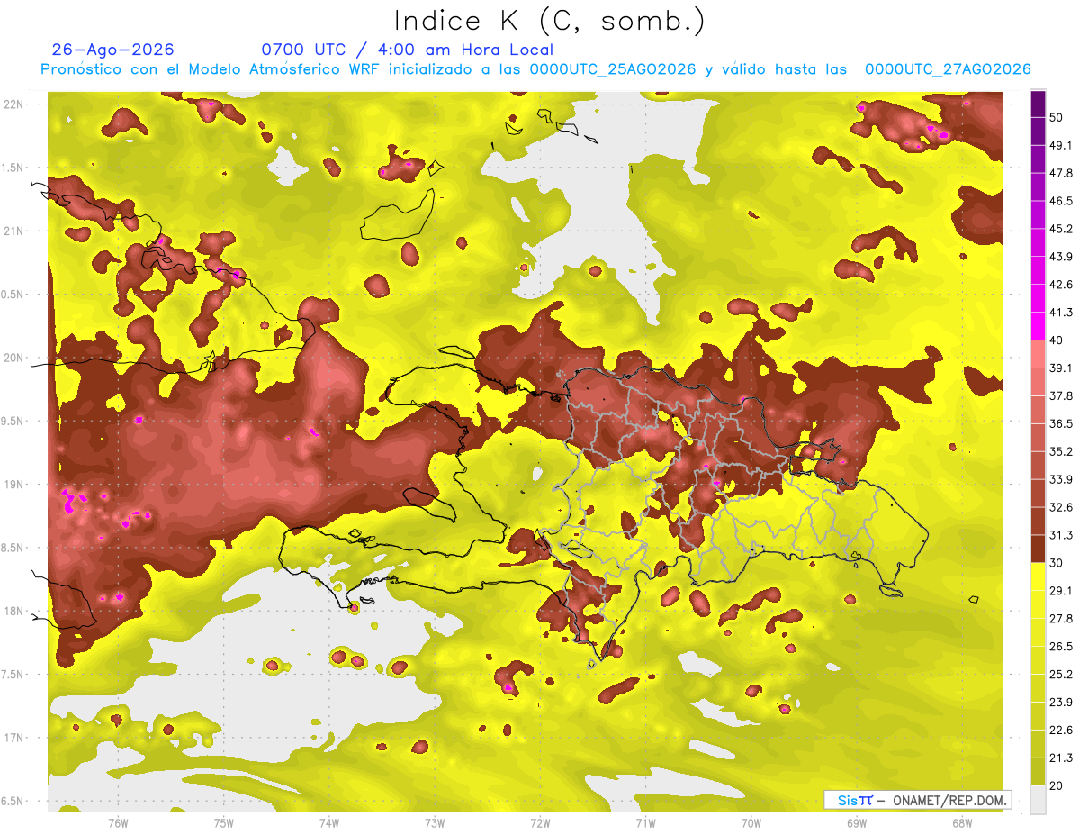Viewport: 1080px width, 835px height.
Task: Click the colorbar value "41.3"
Action: click(x=1060, y=313)
